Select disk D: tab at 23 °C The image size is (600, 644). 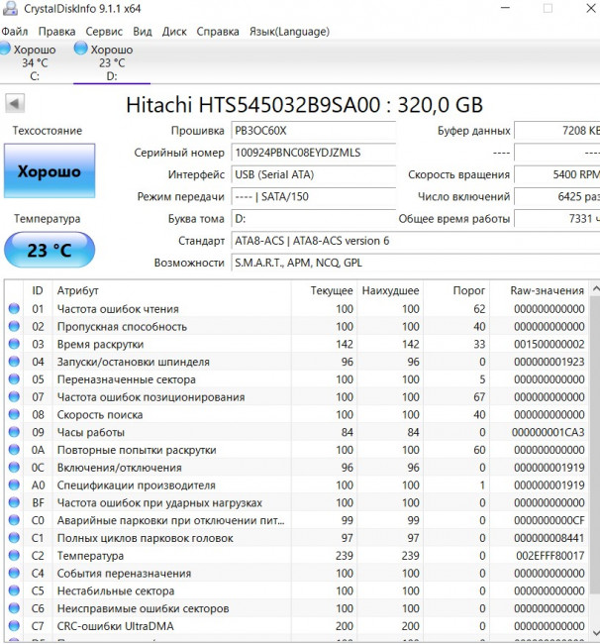coord(112,62)
